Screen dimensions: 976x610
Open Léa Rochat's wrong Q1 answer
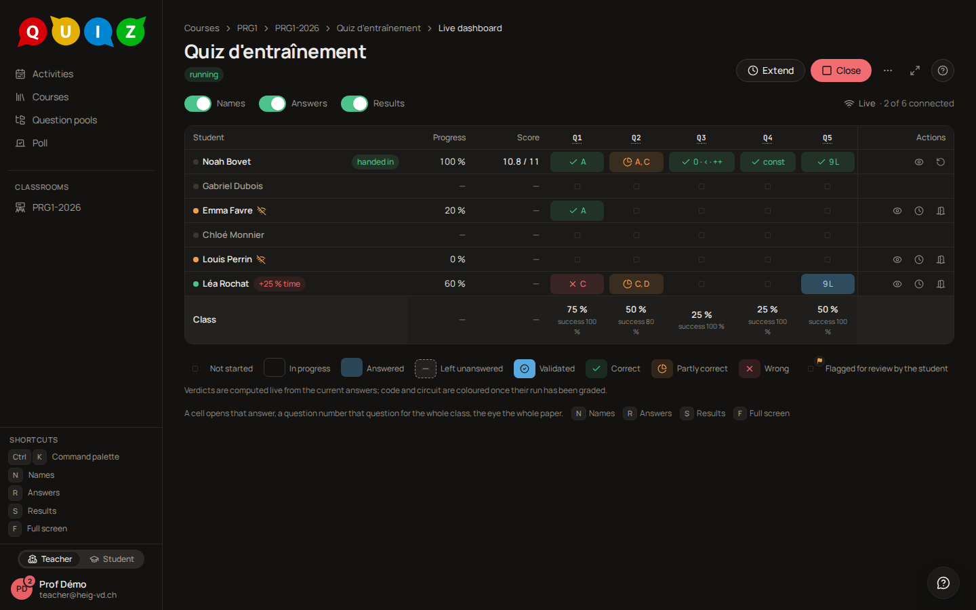click(577, 284)
